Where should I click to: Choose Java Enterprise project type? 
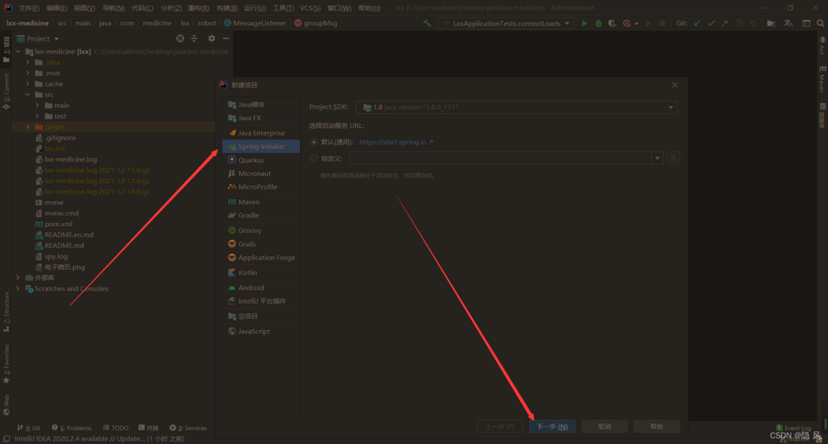click(262, 133)
